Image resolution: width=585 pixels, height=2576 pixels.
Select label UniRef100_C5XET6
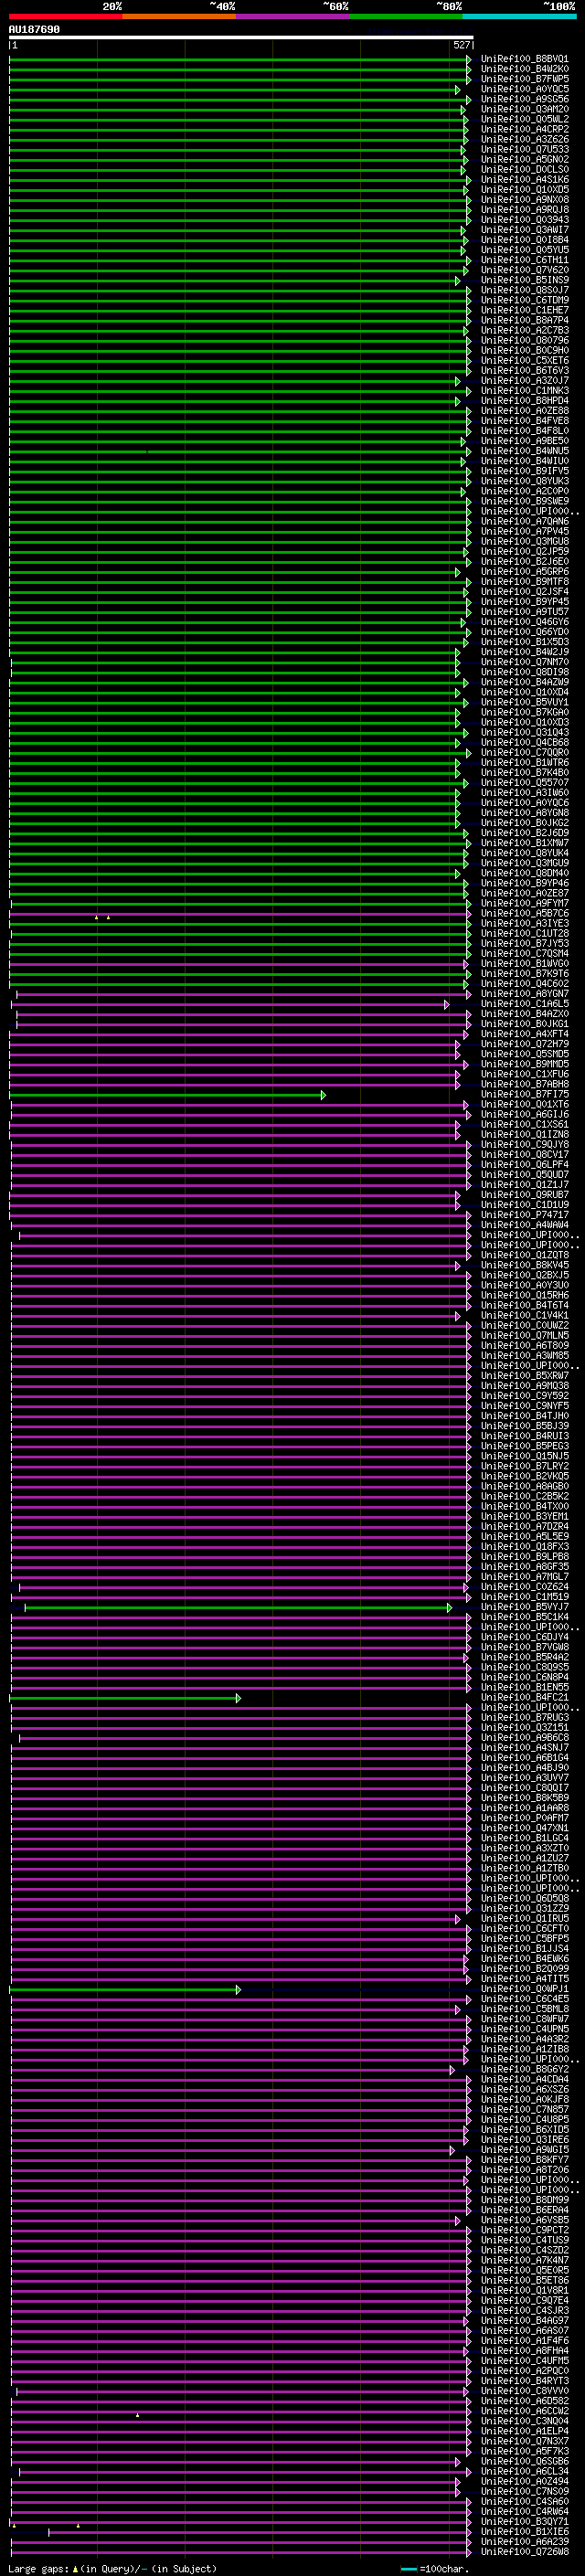pos(524,360)
